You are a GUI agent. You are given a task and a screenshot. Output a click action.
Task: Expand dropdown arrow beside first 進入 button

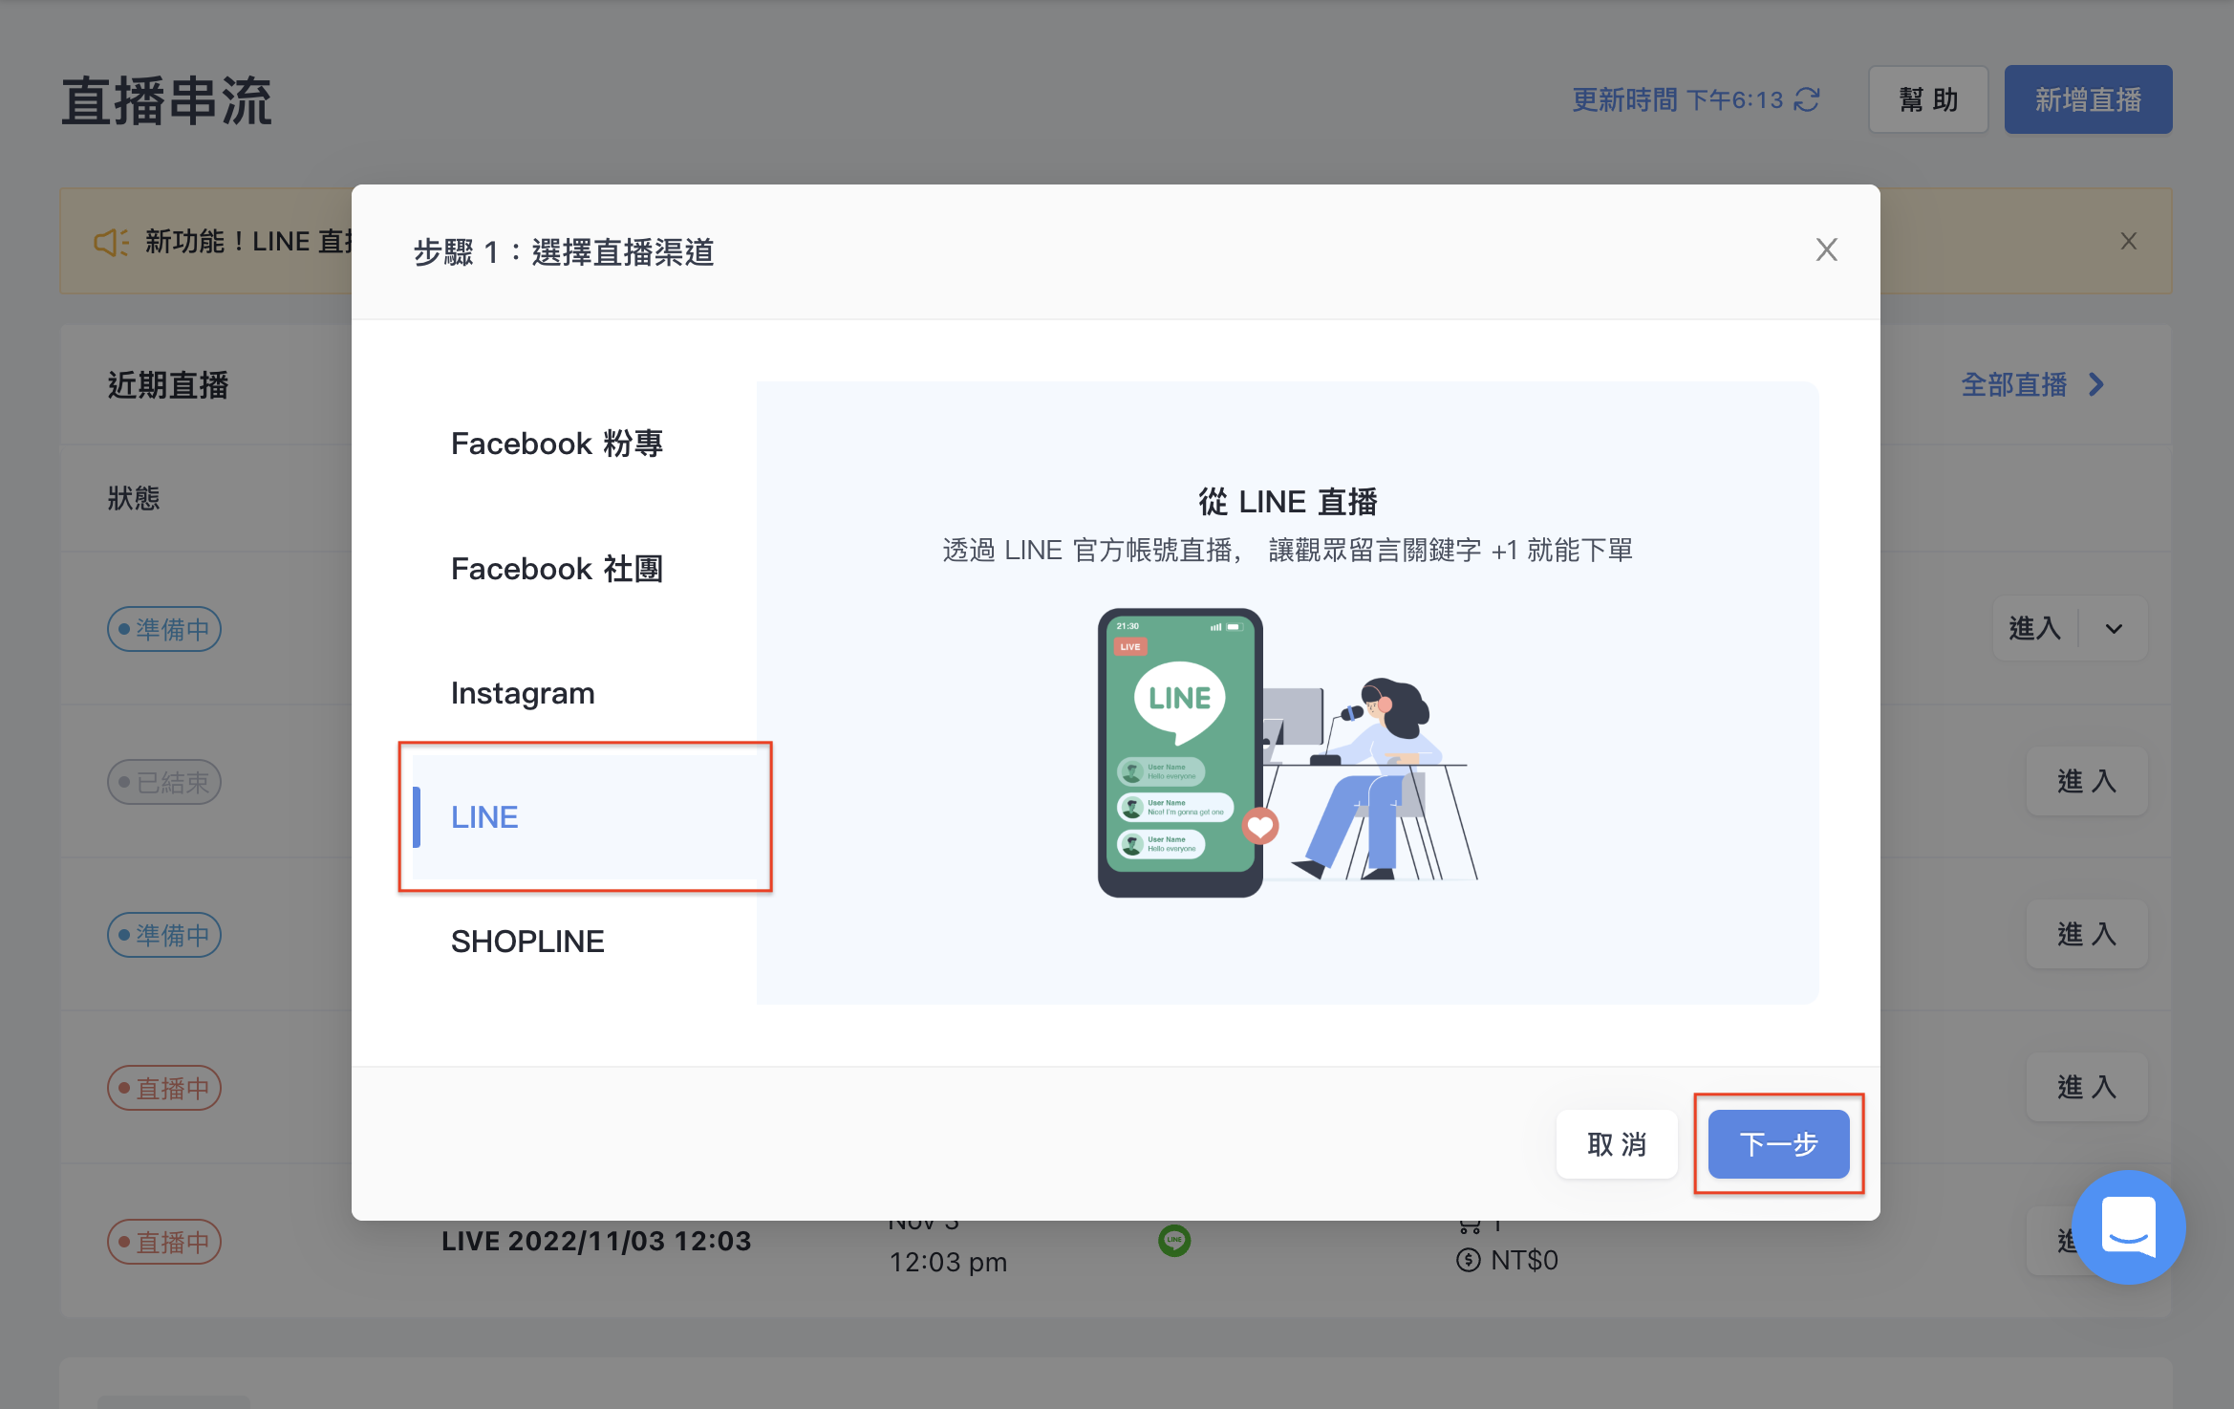point(2114,629)
